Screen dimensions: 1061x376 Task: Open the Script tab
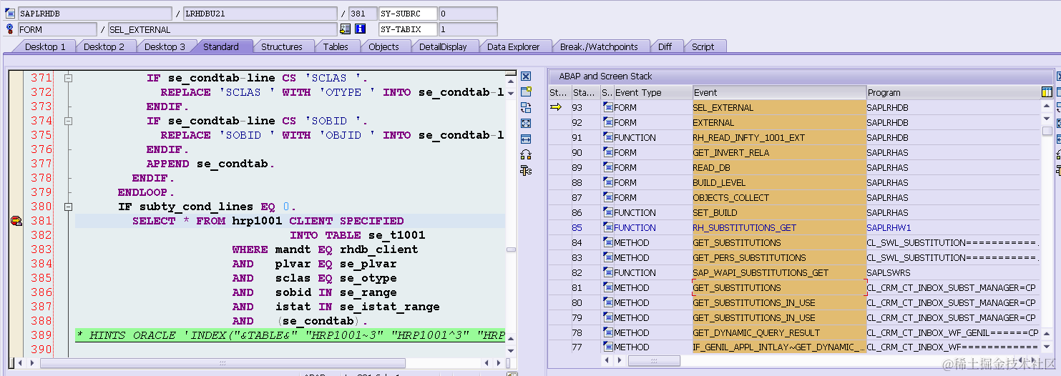pyautogui.click(x=703, y=46)
